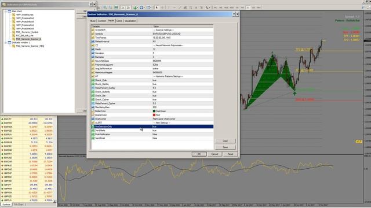Screen dimensions: 371x208
Task: Select the Inputs tab
Action: coord(111,21)
